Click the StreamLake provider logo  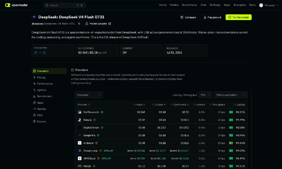pos(80,151)
